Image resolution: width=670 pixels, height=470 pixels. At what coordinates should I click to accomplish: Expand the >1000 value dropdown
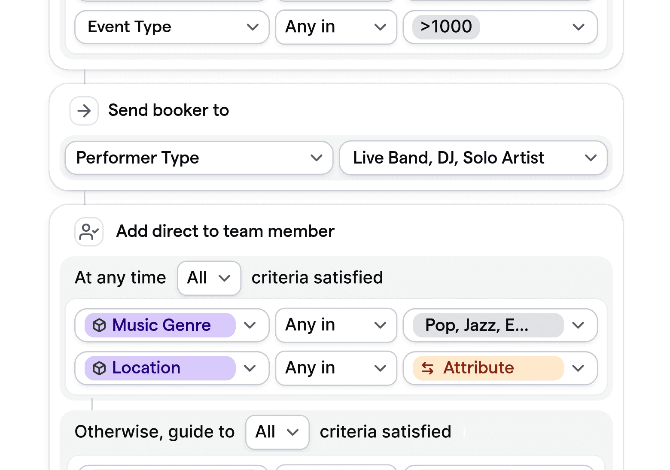(578, 27)
